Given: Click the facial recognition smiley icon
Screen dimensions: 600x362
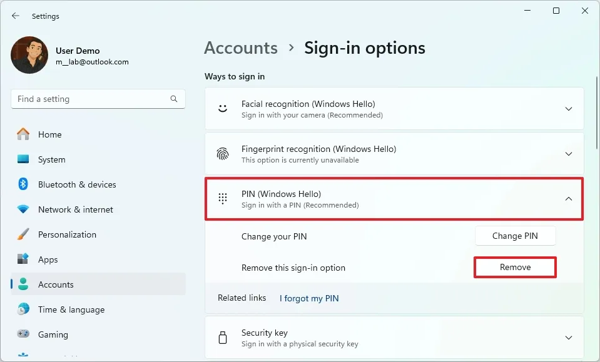Looking at the screenshot, I should [222, 108].
